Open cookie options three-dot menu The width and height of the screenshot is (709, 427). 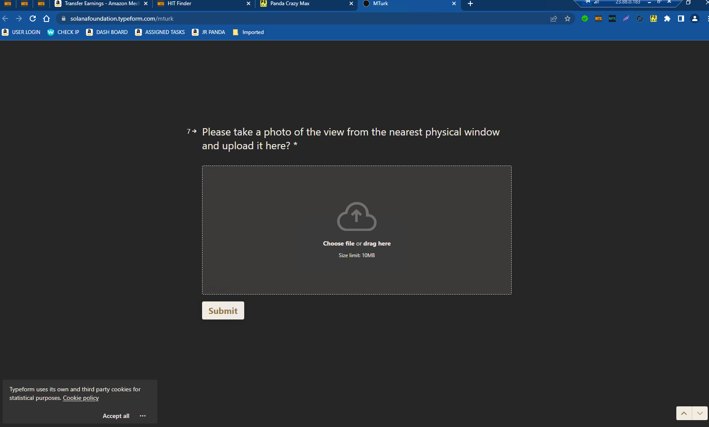click(143, 416)
